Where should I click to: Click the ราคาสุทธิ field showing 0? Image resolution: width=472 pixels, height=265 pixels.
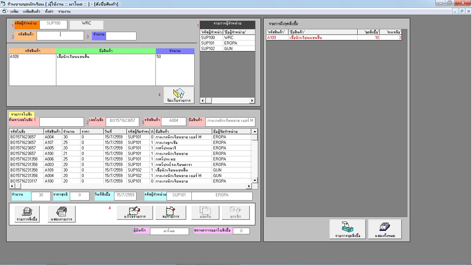(x=79, y=196)
